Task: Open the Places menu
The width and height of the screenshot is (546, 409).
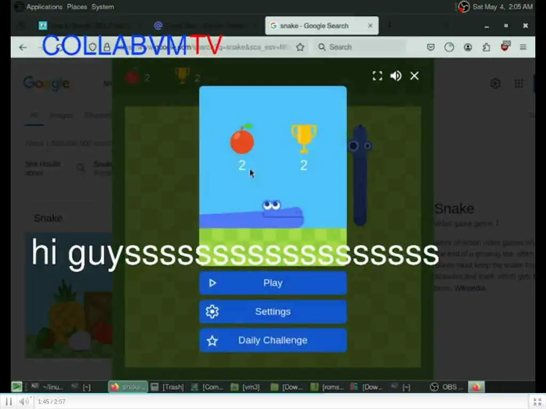Action: tap(77, 6)
